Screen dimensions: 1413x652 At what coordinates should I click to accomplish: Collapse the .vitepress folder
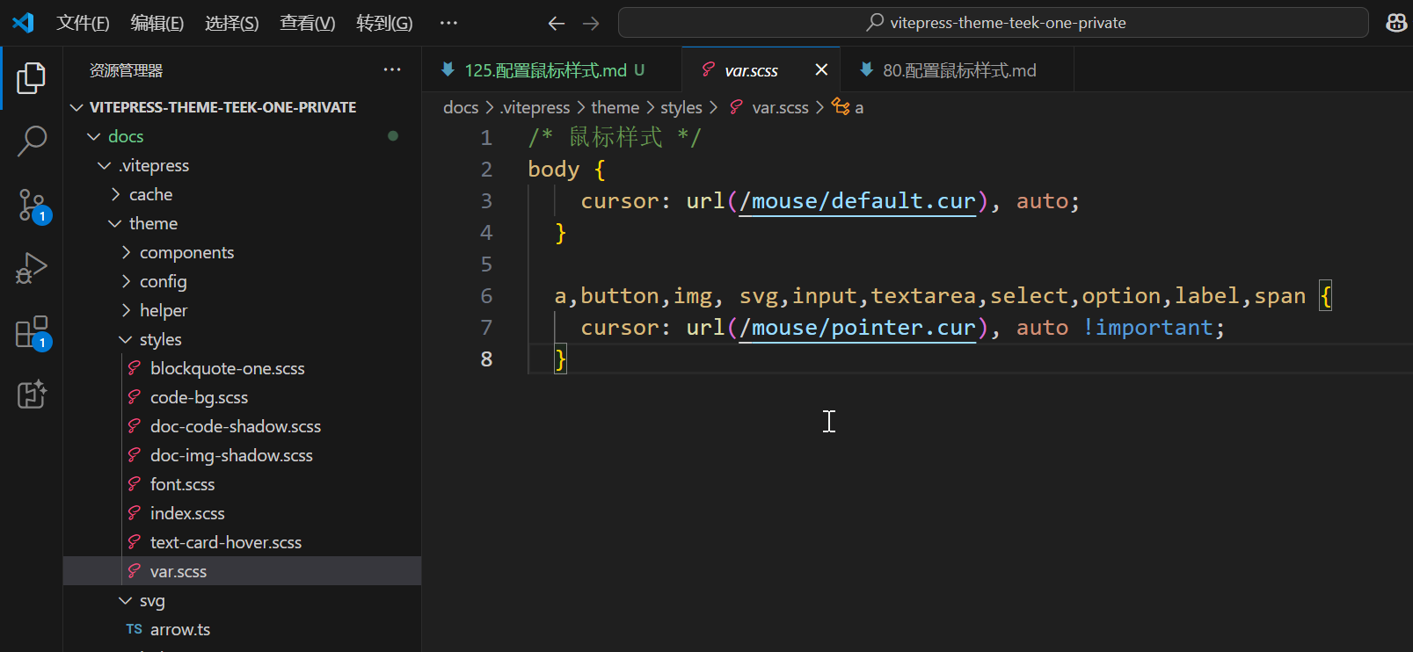242,165
